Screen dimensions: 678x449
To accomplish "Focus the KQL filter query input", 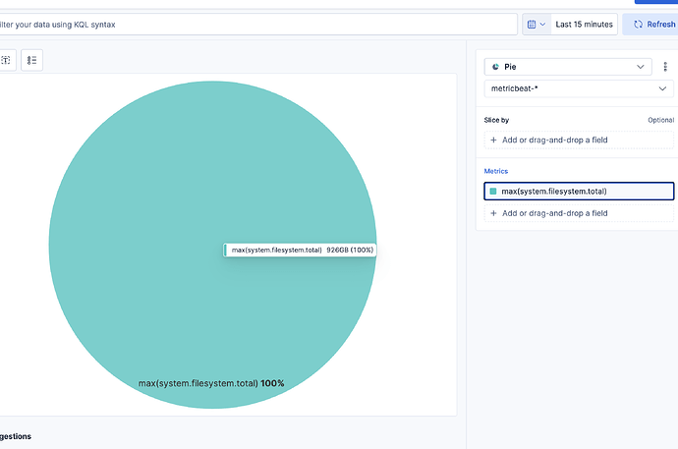I will coord(258,25).
